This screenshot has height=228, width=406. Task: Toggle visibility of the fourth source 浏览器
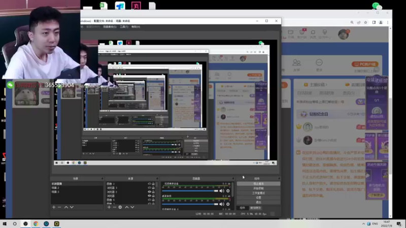[149, 196]
